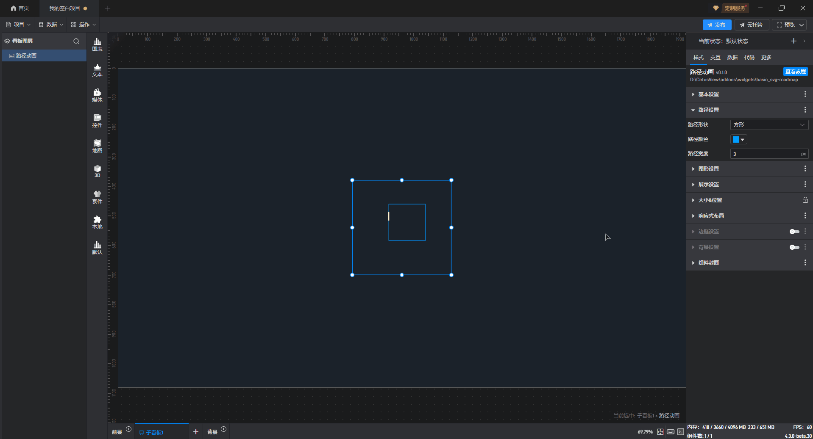Screen dimensions: 813x439
Task: Click the lock icon in 大小&位置 row
Action: [x=805, y=200]
